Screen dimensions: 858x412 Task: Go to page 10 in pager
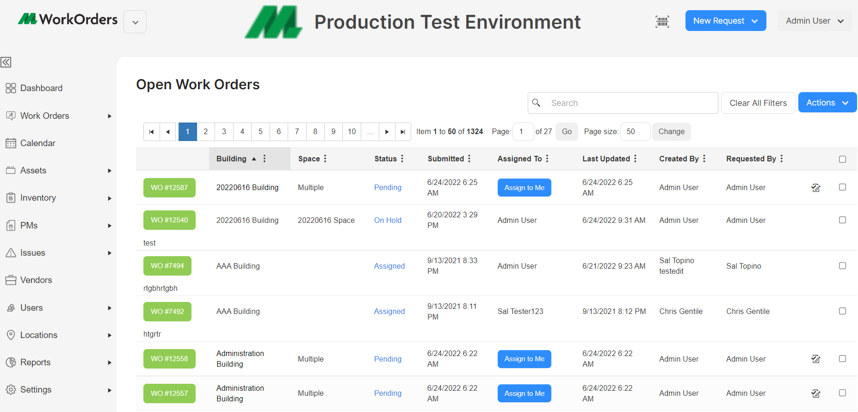coord(352,132)
